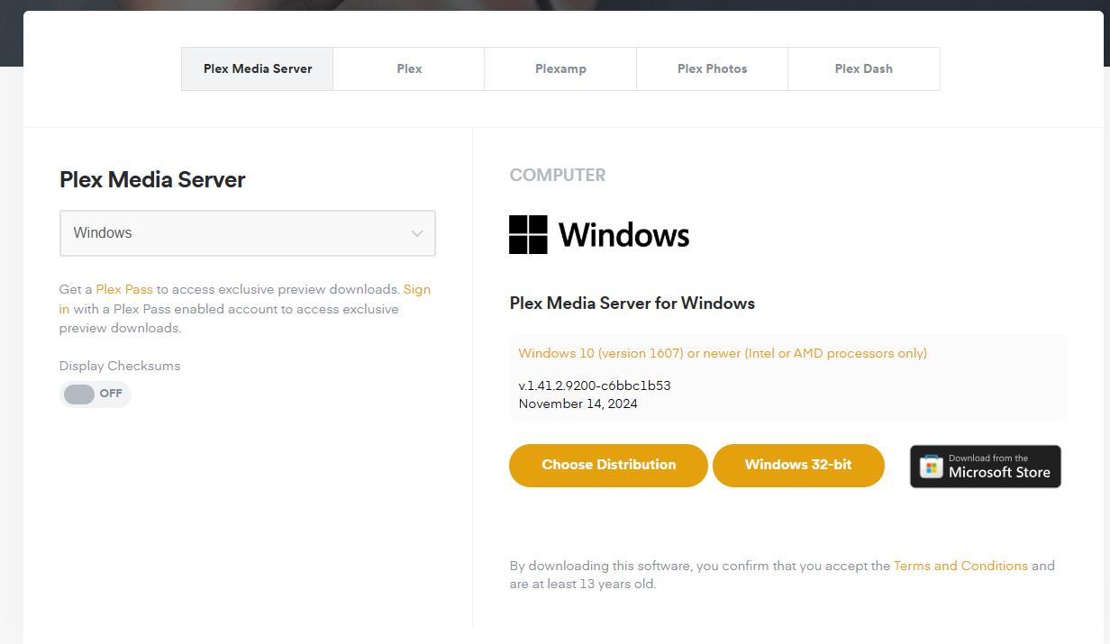Open the Plex Pass link
The image size is (1110, 644).
click(123, 289)
